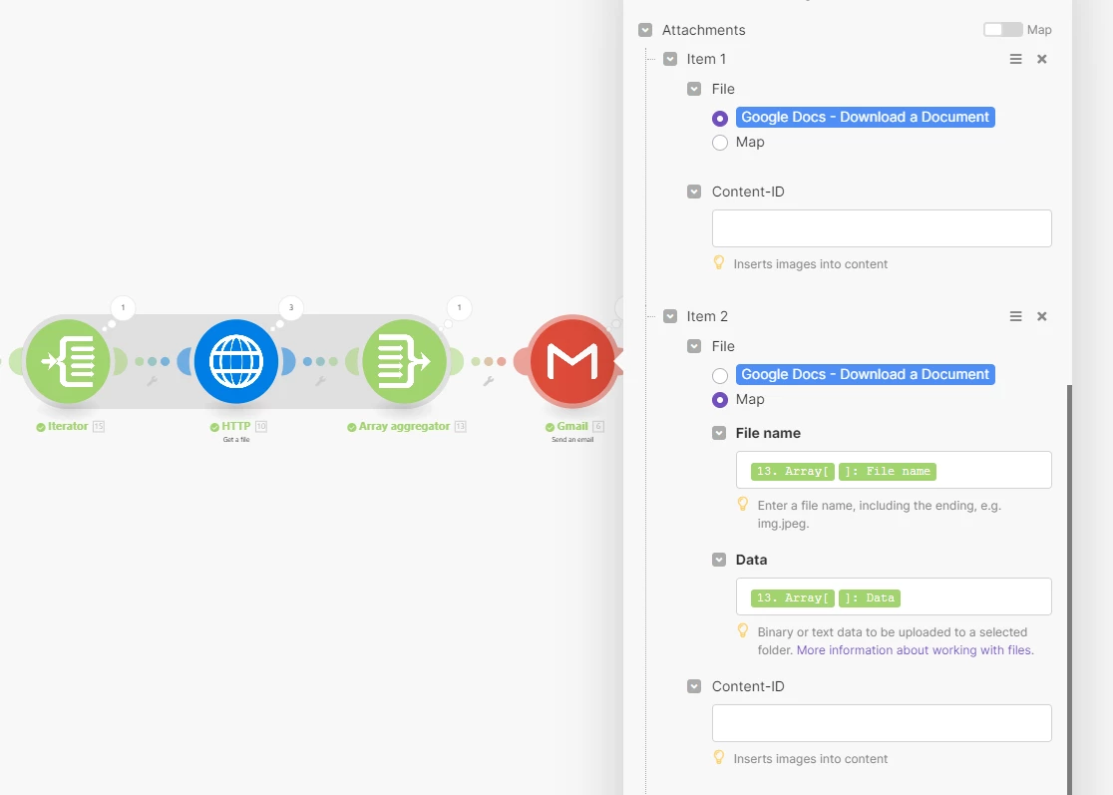The width and height of the screenshot is (1113, 795).
Task: Select the Map radio option in Item 1
Action: pos(720,143)
